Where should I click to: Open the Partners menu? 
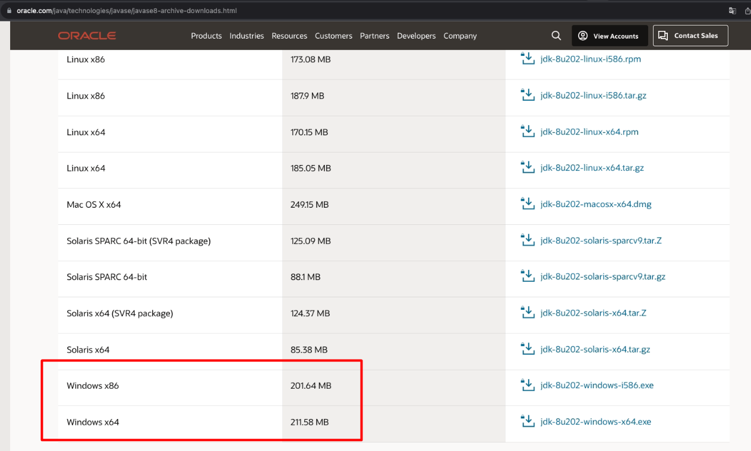point(374,36)
